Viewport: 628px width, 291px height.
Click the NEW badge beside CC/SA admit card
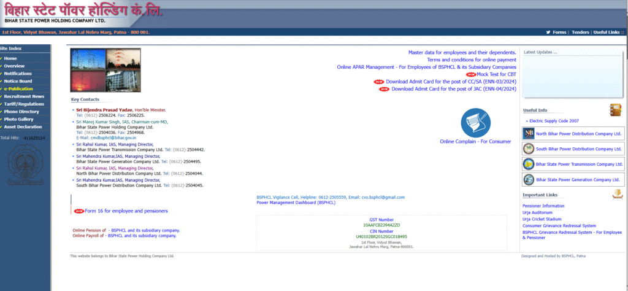[x=379, y=82]
